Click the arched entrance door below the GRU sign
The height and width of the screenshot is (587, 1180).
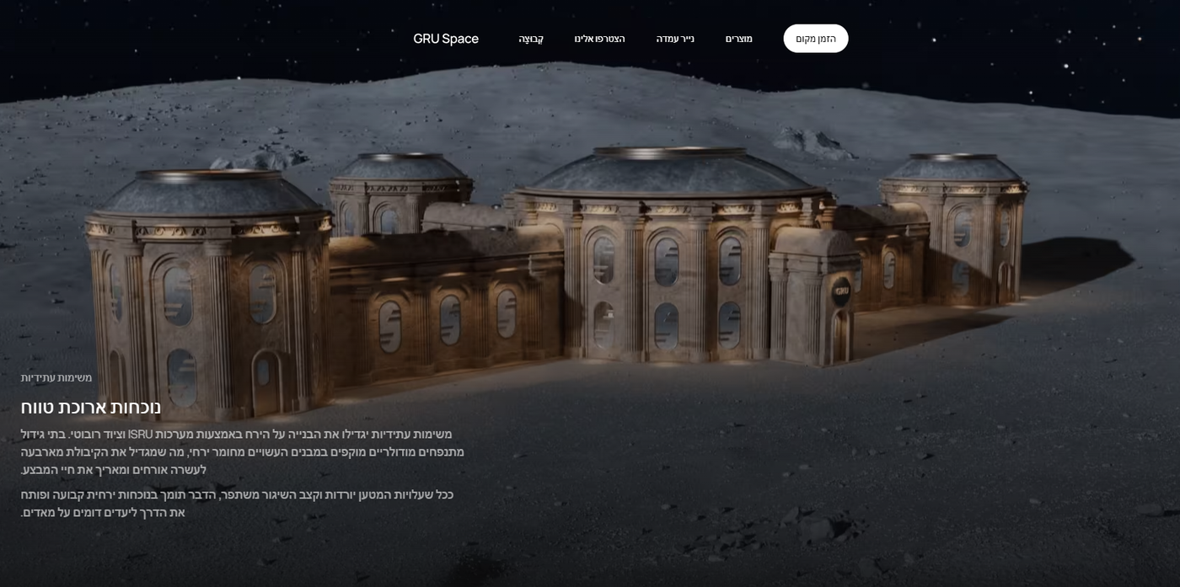click(x=840, y=337)
